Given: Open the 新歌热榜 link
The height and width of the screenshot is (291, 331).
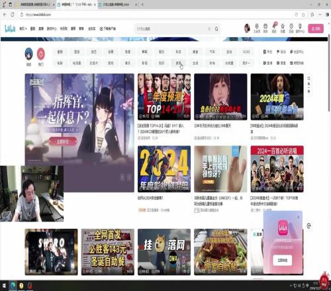Looking at the screenshot, I should pos(297,63).
